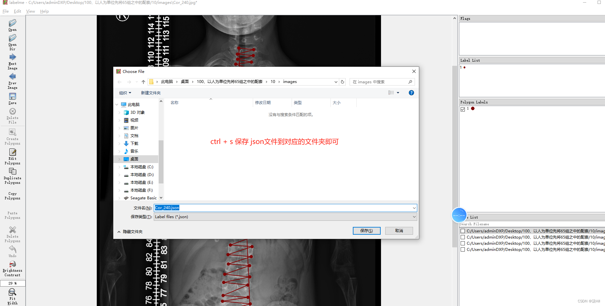Expand the address bar history dropdown
Viewport: 605px width, 306px height.
[x=336, y=82]
